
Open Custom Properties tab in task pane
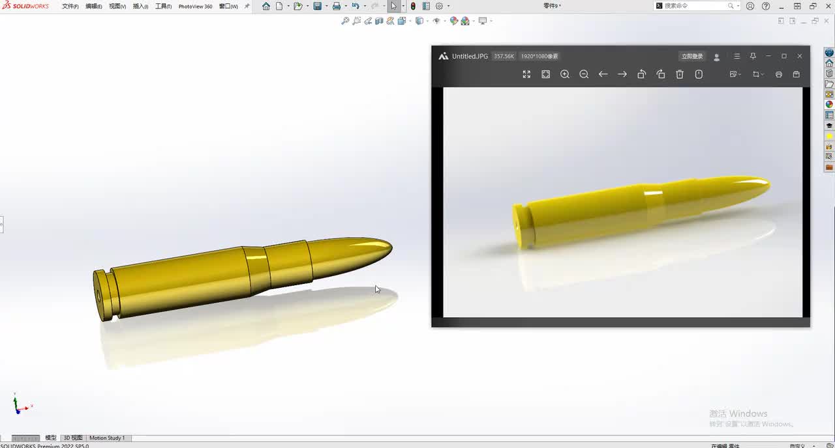pos(829,115)
